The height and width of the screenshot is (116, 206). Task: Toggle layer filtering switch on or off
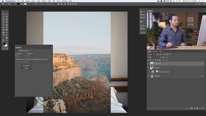click(170, 54)
